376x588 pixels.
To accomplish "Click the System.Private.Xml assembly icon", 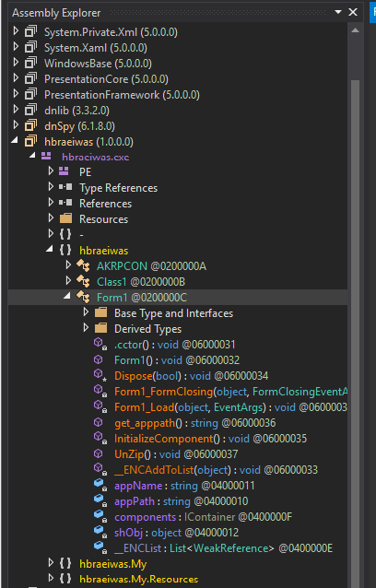I will [31, 31].
